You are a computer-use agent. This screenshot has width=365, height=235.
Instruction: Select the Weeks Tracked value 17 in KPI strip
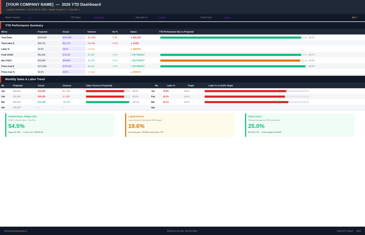[x=30, y=18]
